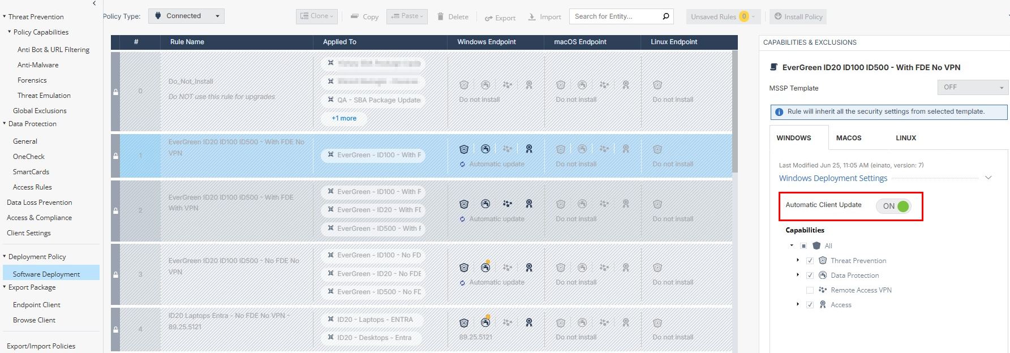Screen dimensions: 1010x353
Task: Expand Threat Prevention capability tree arrow
Action: coord(798,260)
